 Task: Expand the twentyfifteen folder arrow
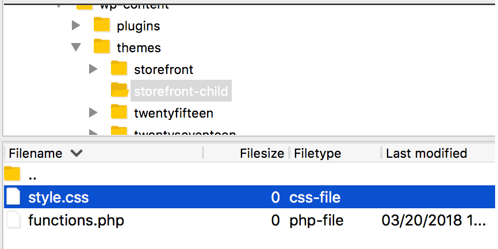[x=93, y=112]
